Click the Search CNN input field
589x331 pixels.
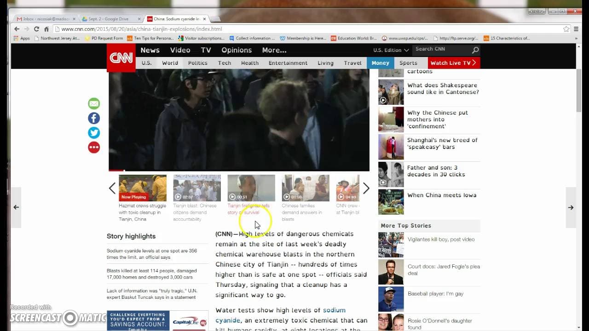(441, 50)
